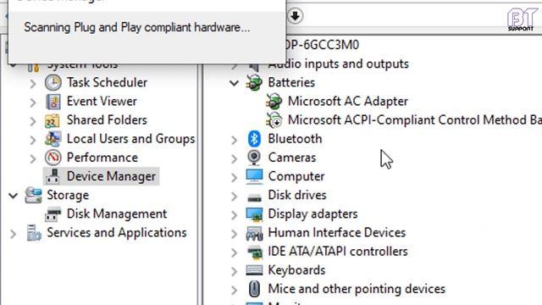Select the Shared Folders label

point(107,120)
